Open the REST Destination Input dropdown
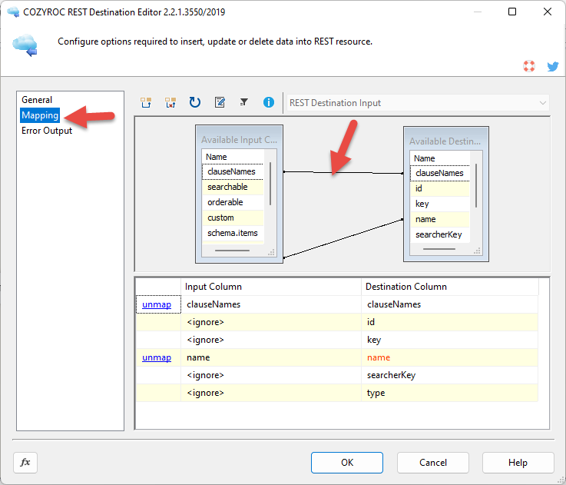 pos(418,103)
